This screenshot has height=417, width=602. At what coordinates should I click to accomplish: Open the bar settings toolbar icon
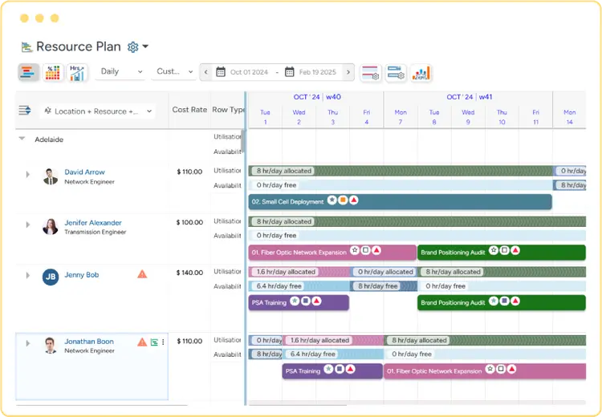tap(396, 72)
